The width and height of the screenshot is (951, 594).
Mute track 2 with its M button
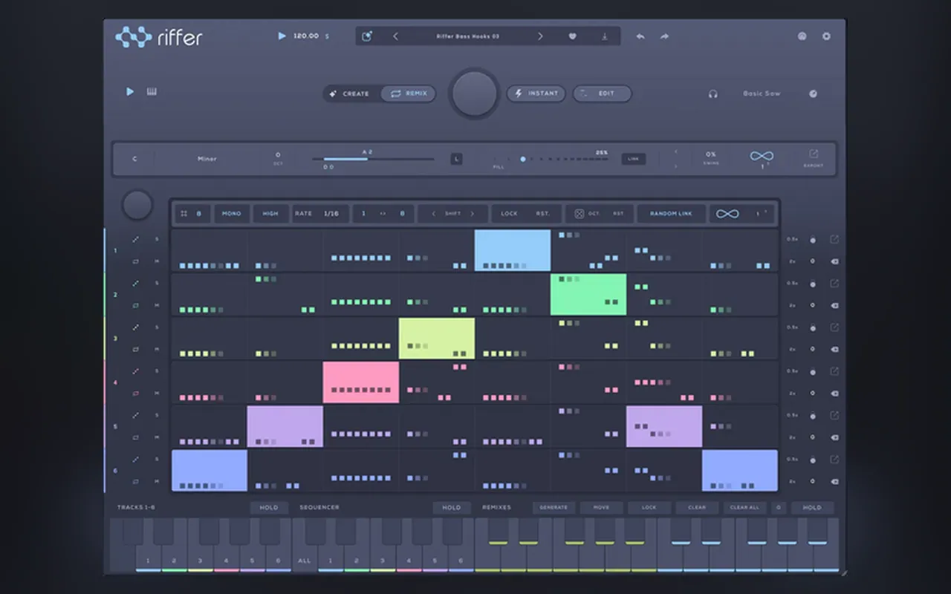tap(157, 305)
